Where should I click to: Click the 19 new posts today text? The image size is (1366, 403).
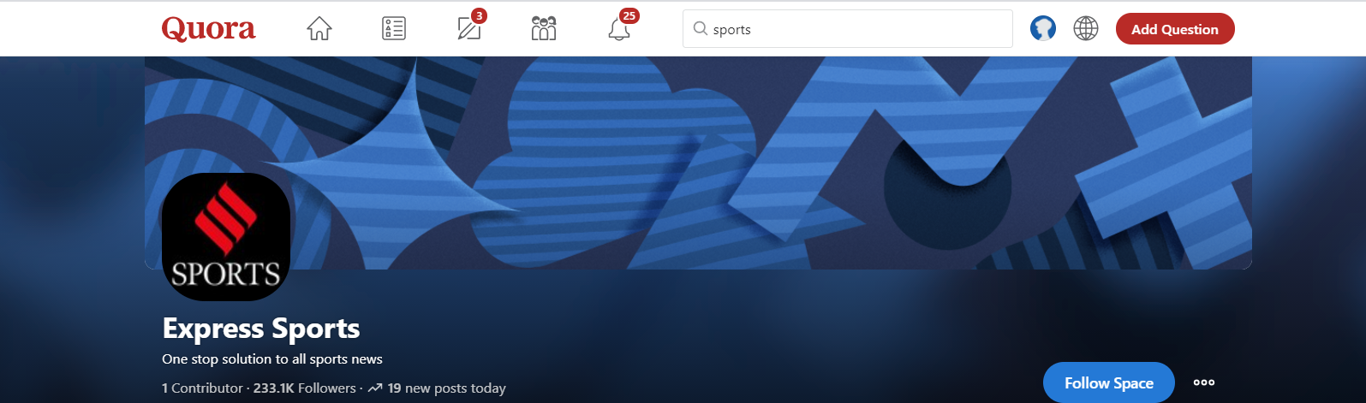tap(445, 388)
